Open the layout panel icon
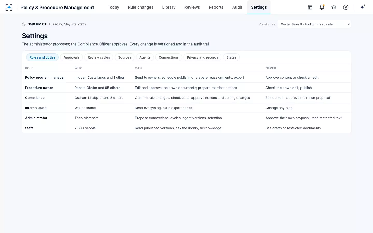 310,7
